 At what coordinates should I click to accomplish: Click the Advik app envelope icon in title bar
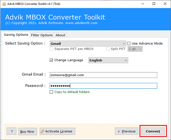coord(4,4)
